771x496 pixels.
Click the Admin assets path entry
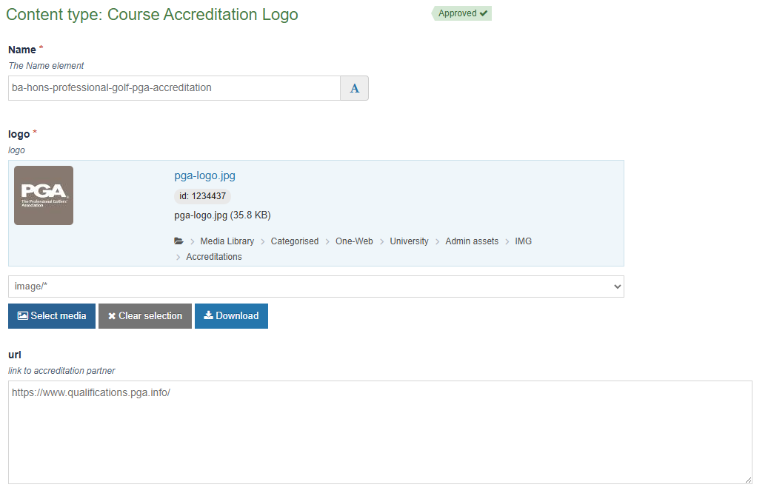(472, 241)
